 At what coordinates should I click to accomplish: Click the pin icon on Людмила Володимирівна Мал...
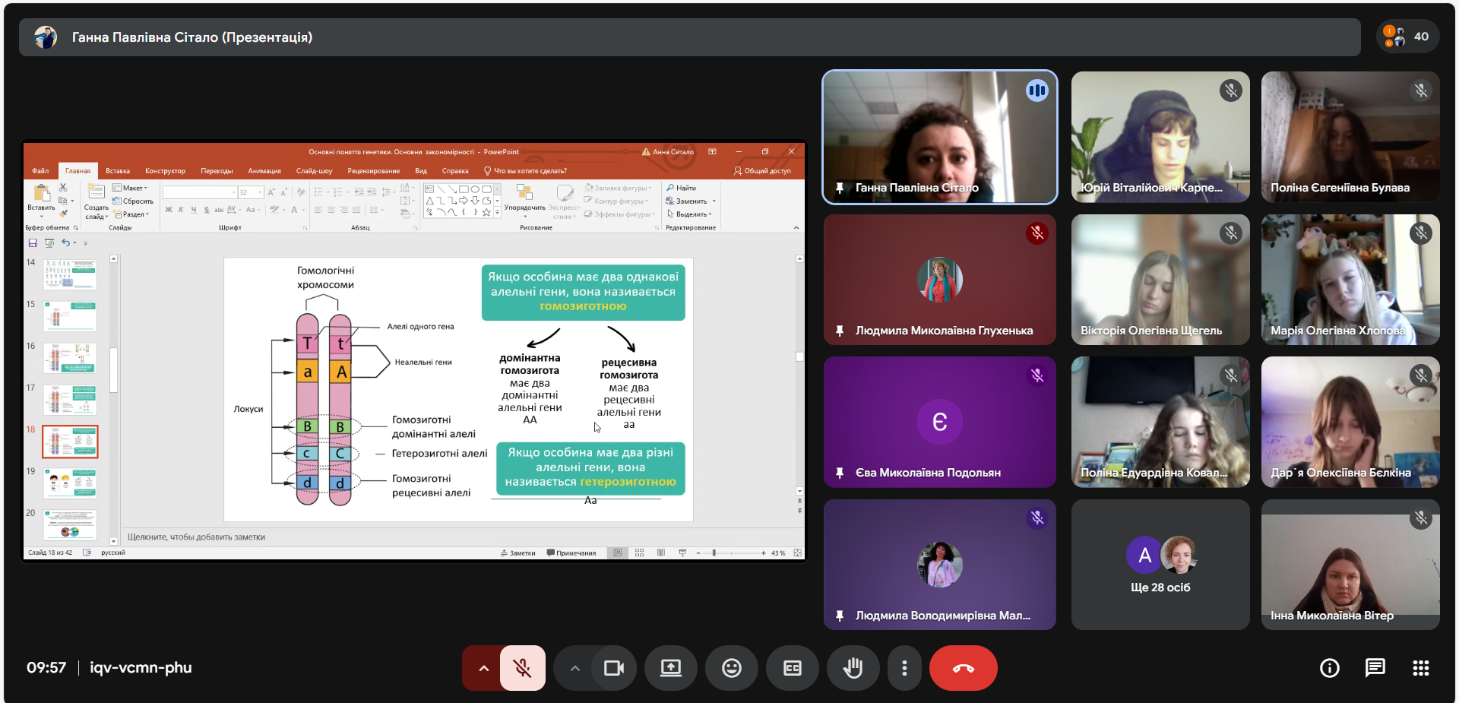tap(840, 616)
